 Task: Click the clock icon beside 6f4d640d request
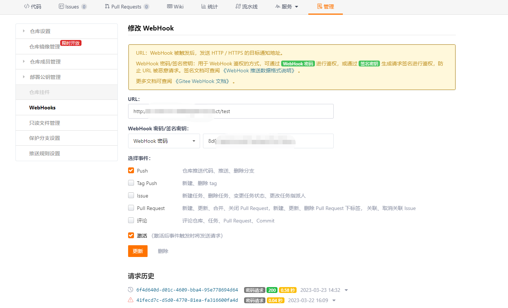click(131, 290)
